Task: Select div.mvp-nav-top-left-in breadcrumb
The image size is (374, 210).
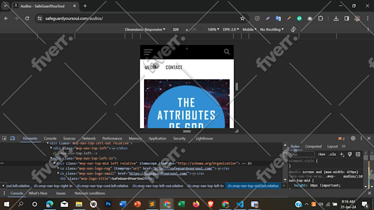Action: (205, 186)
